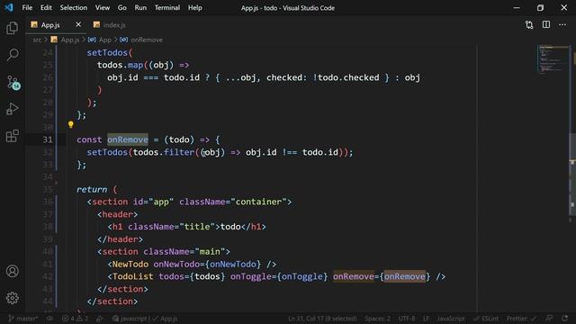Open the Edit menu

[x=46, y=7]
